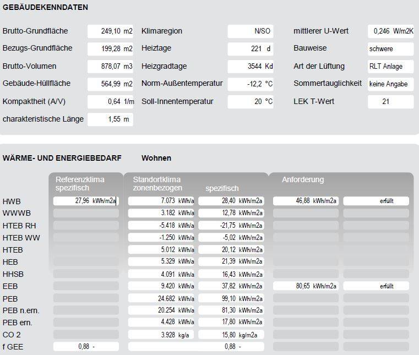Select the Norm-Außentemperatur value -12,2 °C
The image size is (419, 355).
pos(251,84)
